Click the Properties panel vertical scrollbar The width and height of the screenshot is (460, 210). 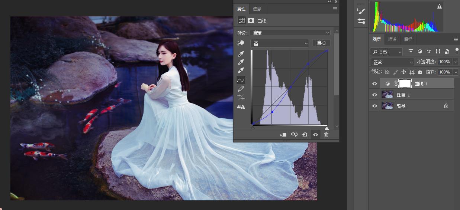pyautogui.click(x=336, y=65)
